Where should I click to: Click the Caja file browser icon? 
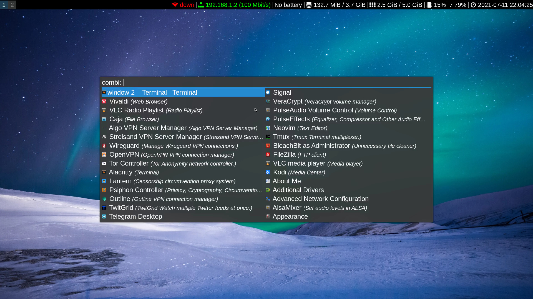[x=104, y=119]
